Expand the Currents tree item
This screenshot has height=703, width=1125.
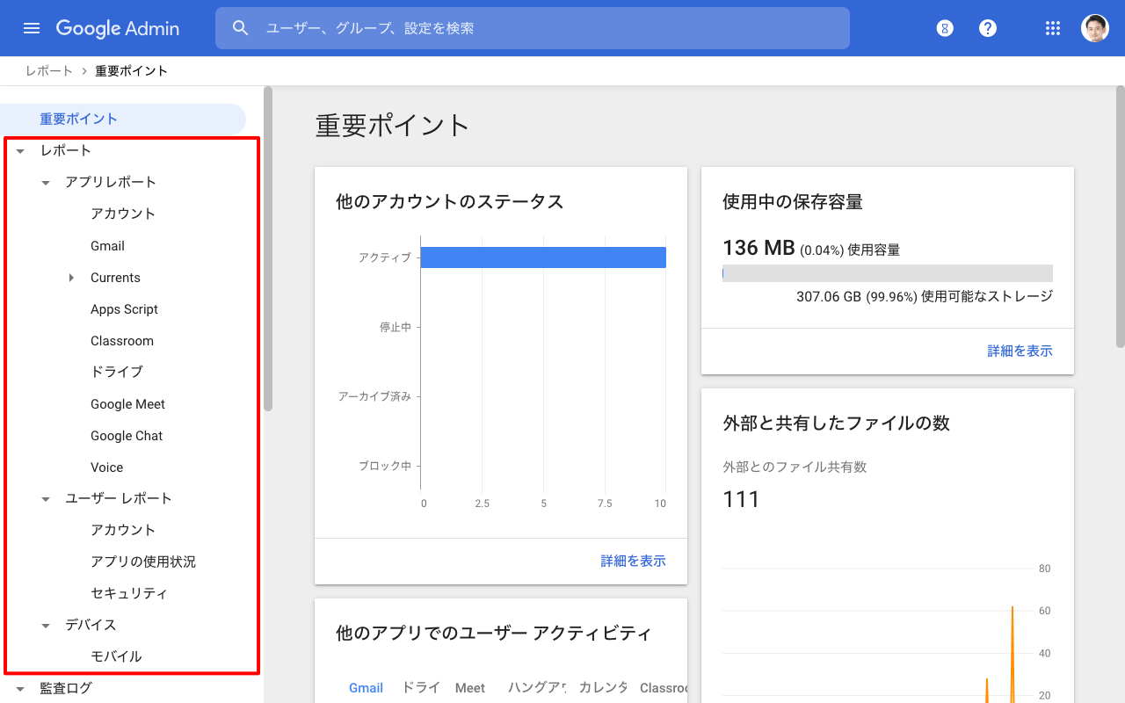(x=71, y=278)
